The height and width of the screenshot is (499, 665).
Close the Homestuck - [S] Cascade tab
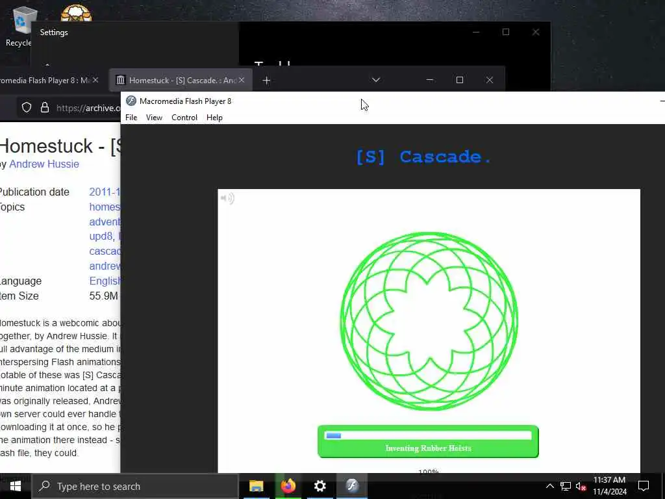[242, 80]
